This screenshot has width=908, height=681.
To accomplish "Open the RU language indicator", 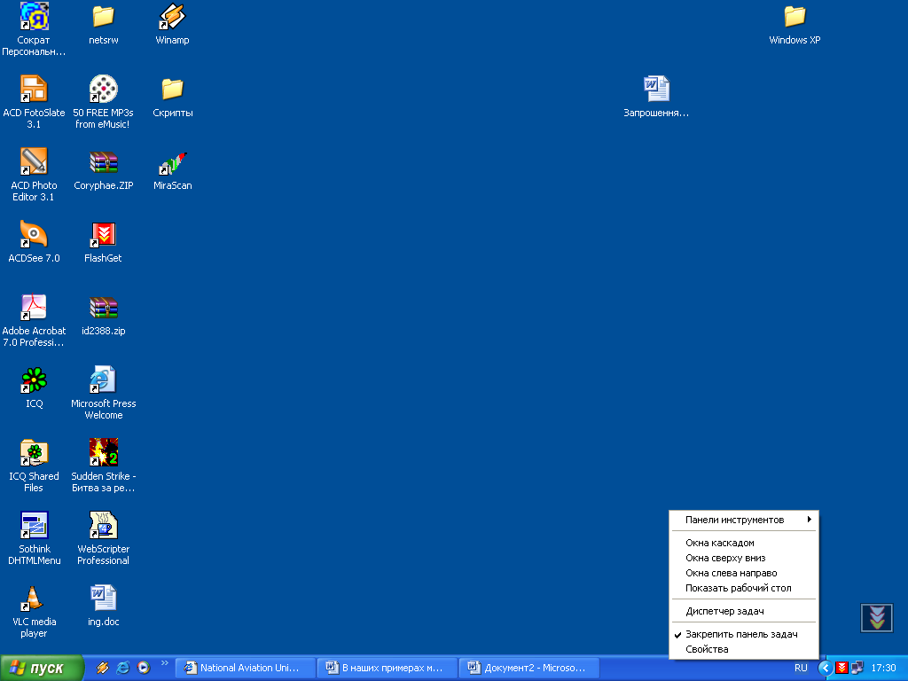I will (801, 668).
